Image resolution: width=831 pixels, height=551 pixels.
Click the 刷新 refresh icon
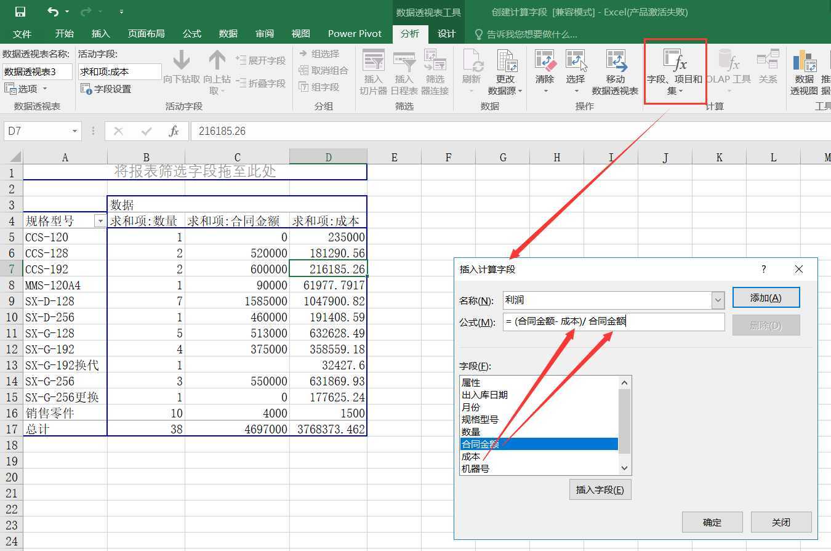click(472, 60)
